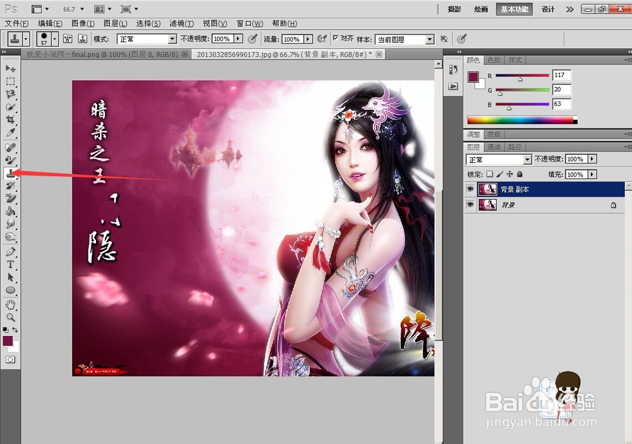Screen dimensions: 632x444
Task: Toggle ignore adjustment layers when cloning
Action: tap(444, 39)
